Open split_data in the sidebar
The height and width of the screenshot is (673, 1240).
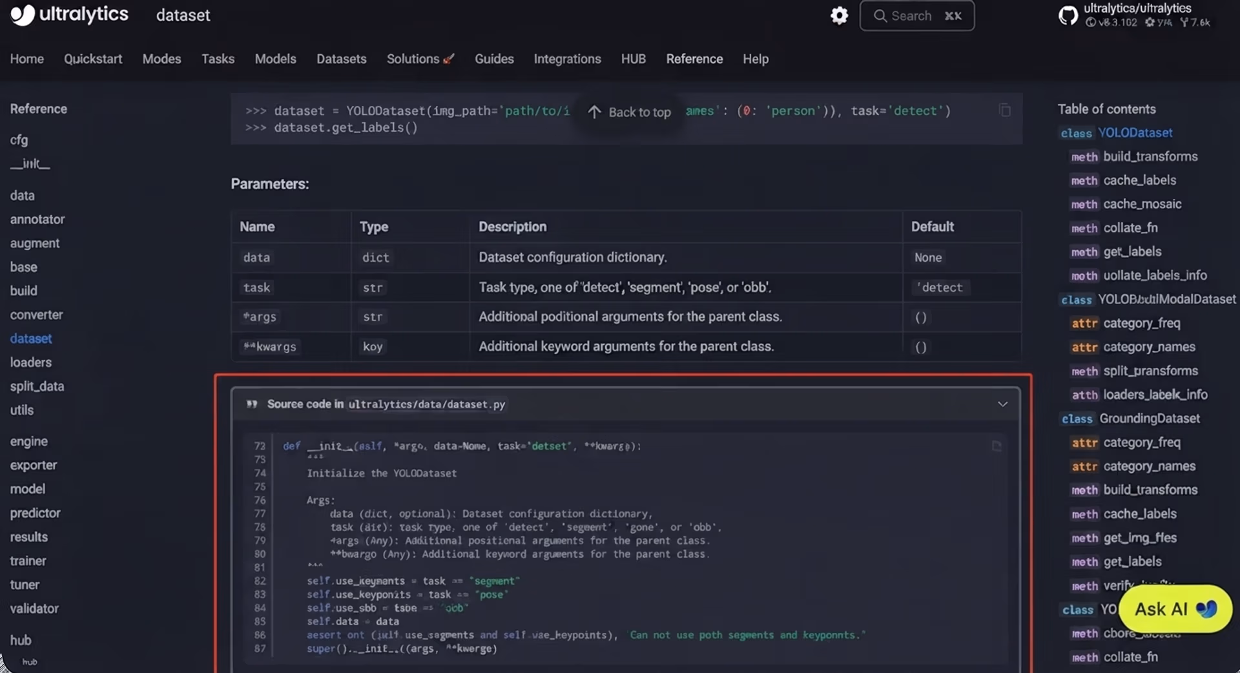[x=37, y=386]
